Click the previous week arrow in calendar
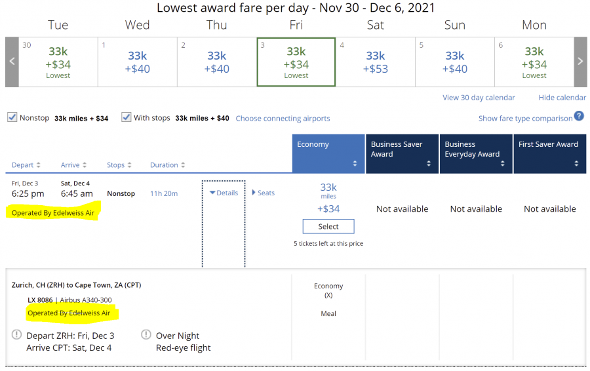The height and width of the screenshot is (371, 590). (x=12, y=62)
